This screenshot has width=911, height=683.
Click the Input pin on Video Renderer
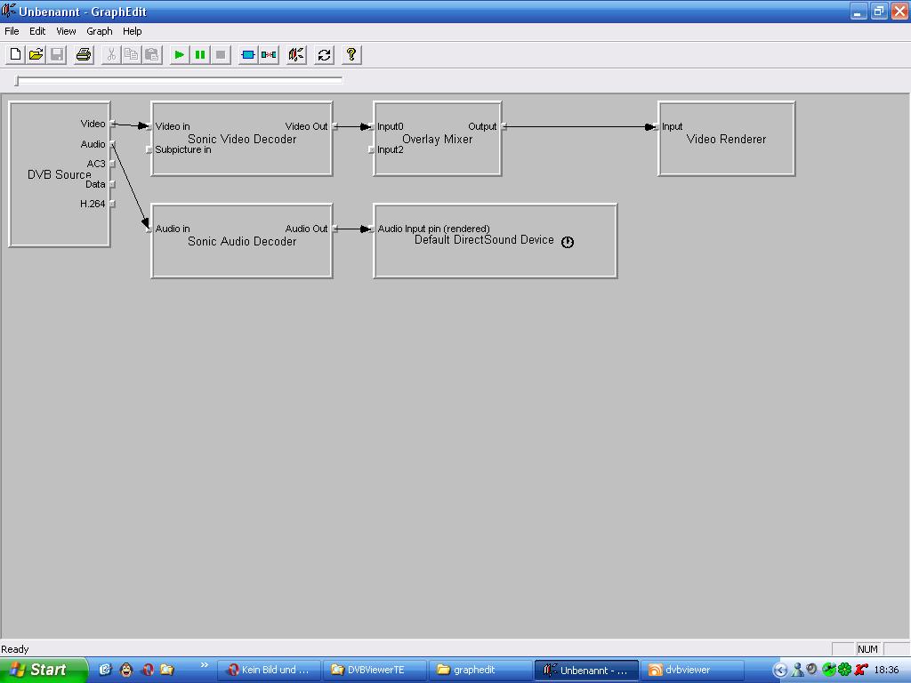656,126
